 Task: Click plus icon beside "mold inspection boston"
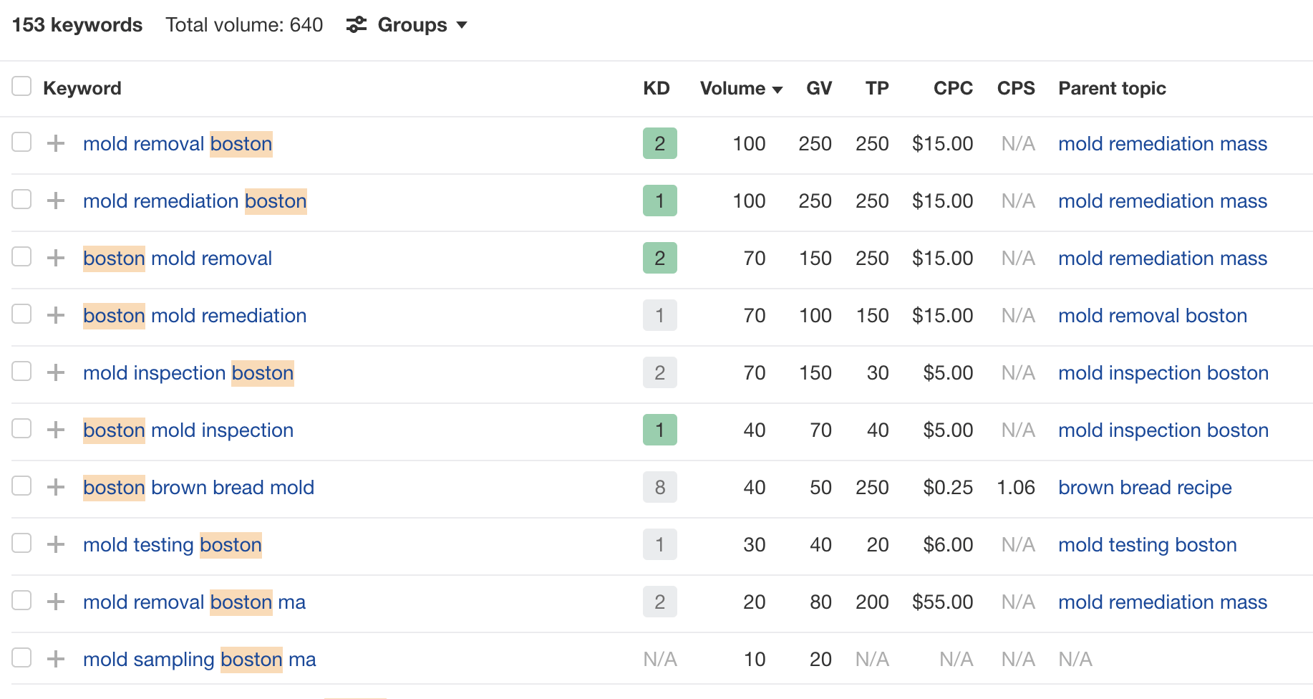(x=54, y=372)
